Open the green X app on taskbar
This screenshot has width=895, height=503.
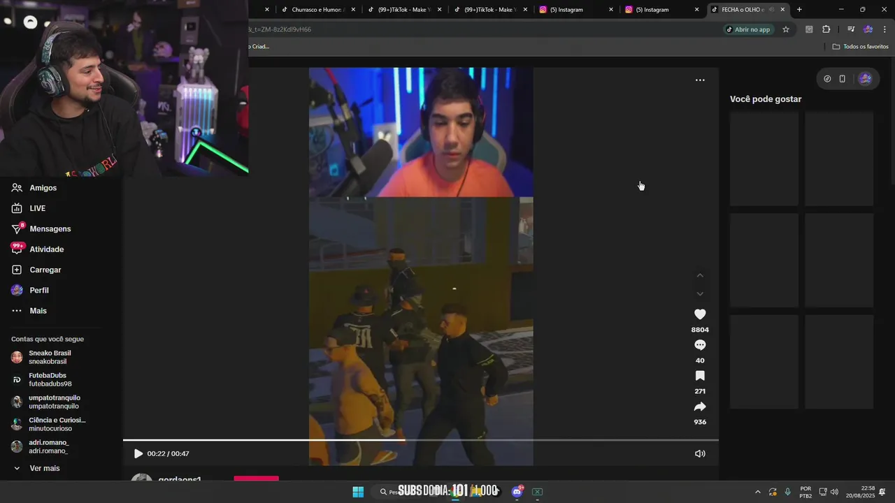click(538, 492)
